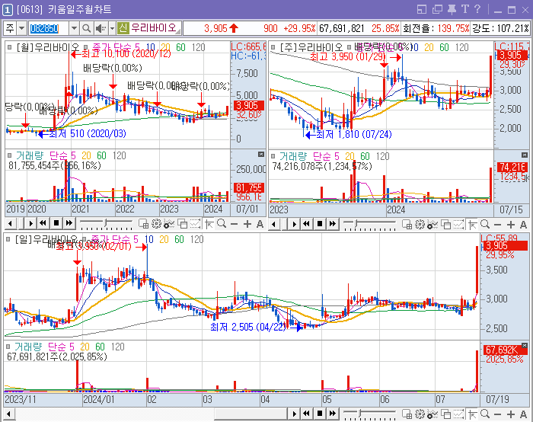Image resolution: width=533 pixels, height=422 pixels.
Task: Zoom in monthly chart with plus button
Action: (x=247, y=224)
